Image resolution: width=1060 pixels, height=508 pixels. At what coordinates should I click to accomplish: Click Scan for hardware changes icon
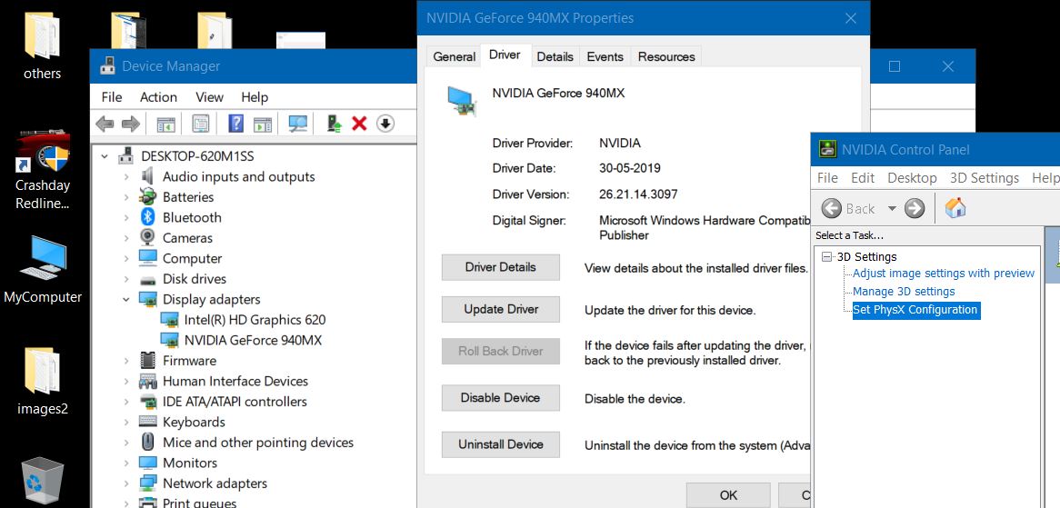coord(298,124)
